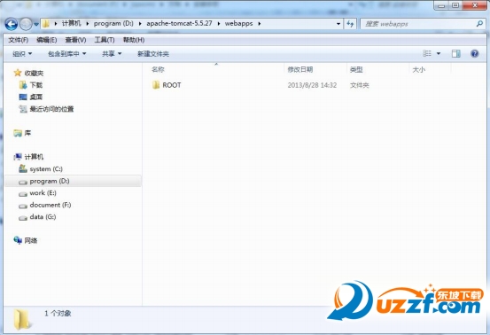Screen dimensions: 490x335
Task: Sort by the 修改日期 column header
Action: [300, 70]
